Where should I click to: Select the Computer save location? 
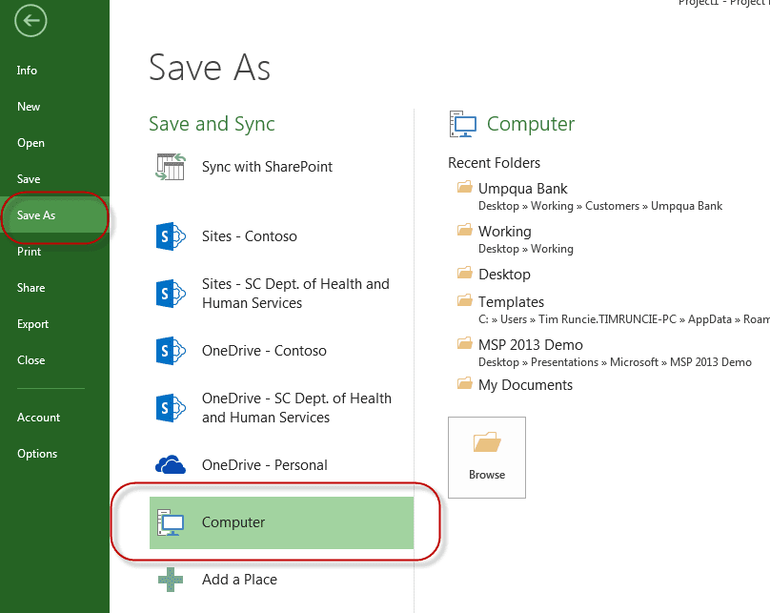281,522
